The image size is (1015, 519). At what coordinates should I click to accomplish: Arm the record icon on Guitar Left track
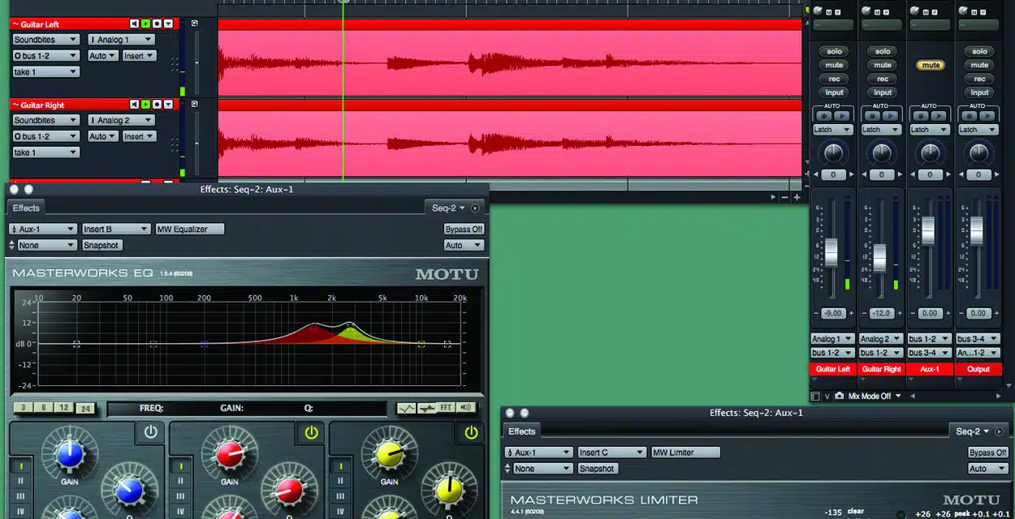click(158, 24)
